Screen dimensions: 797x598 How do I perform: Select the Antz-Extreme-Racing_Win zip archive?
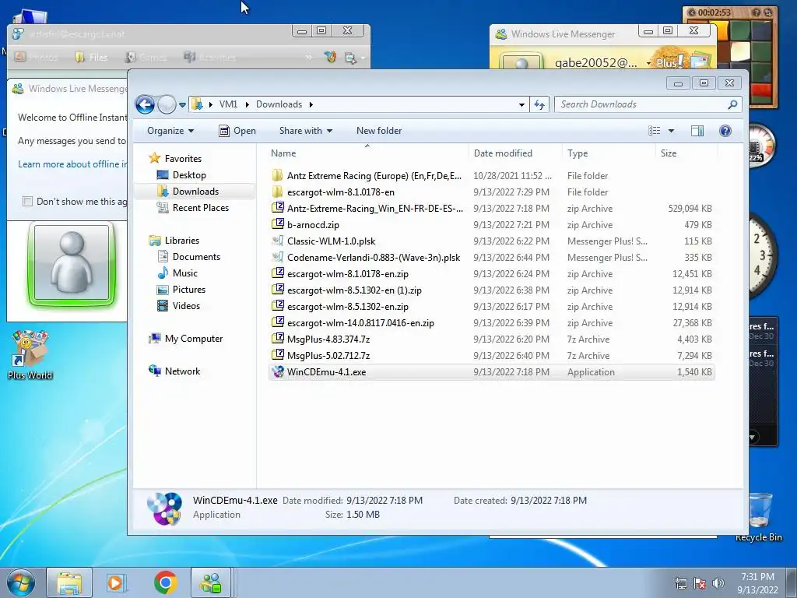point(492,209)
